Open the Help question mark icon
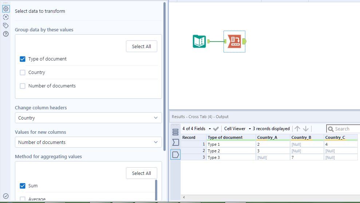Viewport: 360px width, 203px height. coord(6,34)
